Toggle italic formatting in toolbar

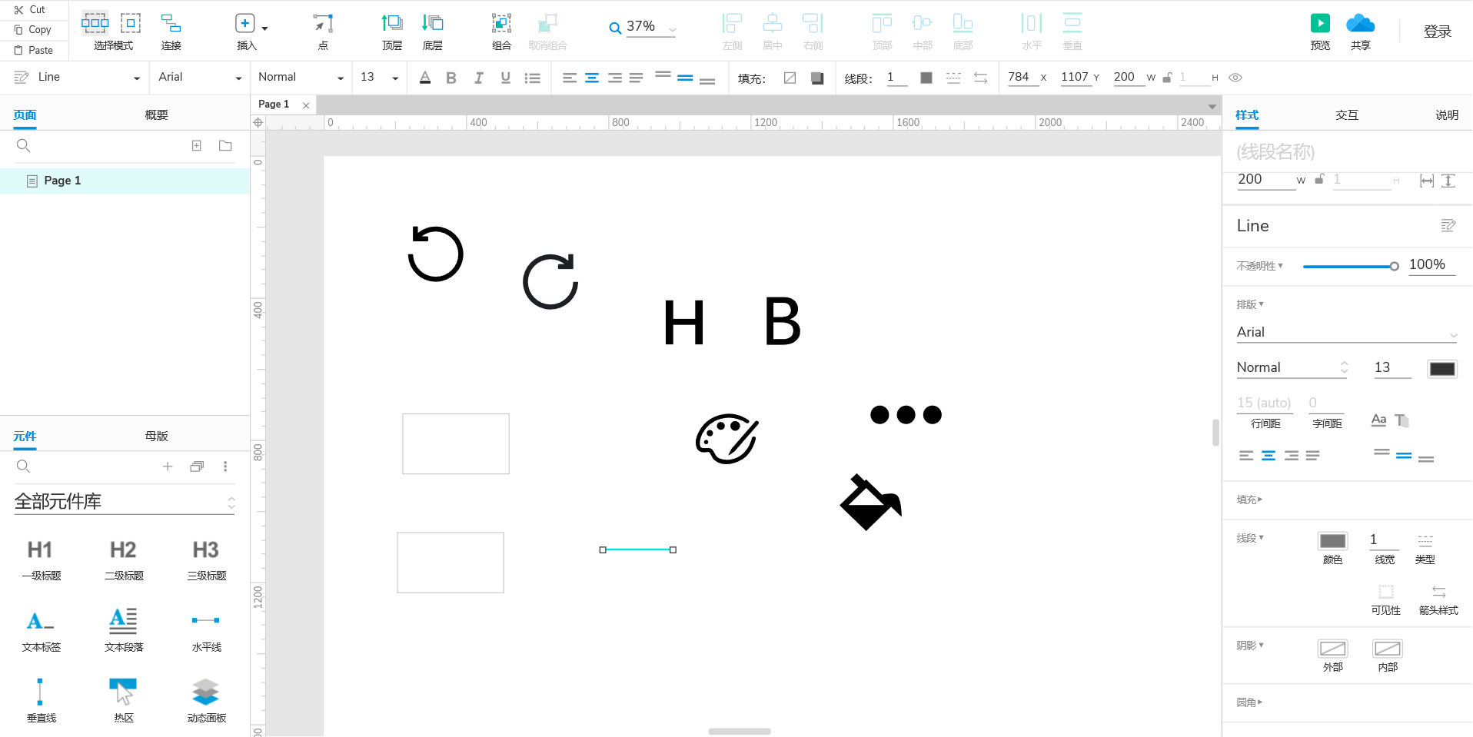[x=478, y=78]
